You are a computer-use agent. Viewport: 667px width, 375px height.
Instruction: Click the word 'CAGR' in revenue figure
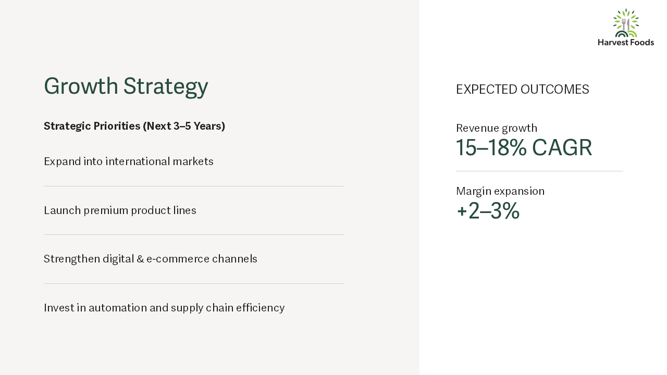[562, 148]
